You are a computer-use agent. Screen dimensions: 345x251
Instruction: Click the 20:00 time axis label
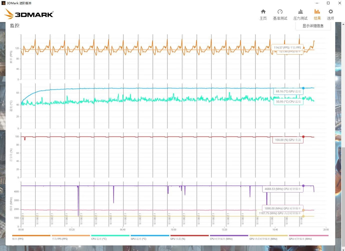(326, 229)
